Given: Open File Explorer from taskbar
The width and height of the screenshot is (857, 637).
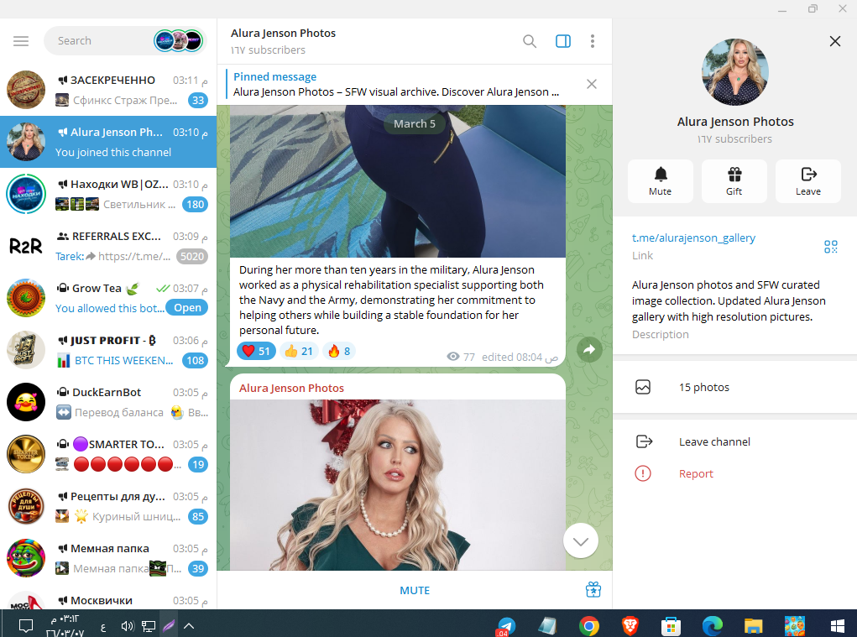Looking at the screenshot, I should tap(753, 626).
